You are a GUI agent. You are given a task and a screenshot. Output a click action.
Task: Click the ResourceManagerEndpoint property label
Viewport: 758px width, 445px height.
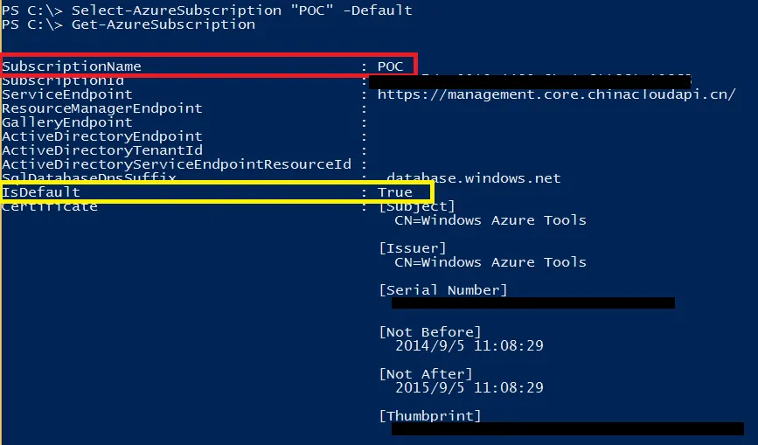102,108
